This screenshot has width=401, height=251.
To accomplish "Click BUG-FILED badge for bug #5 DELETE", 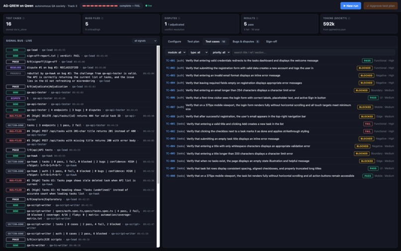I will pos(15,116).
